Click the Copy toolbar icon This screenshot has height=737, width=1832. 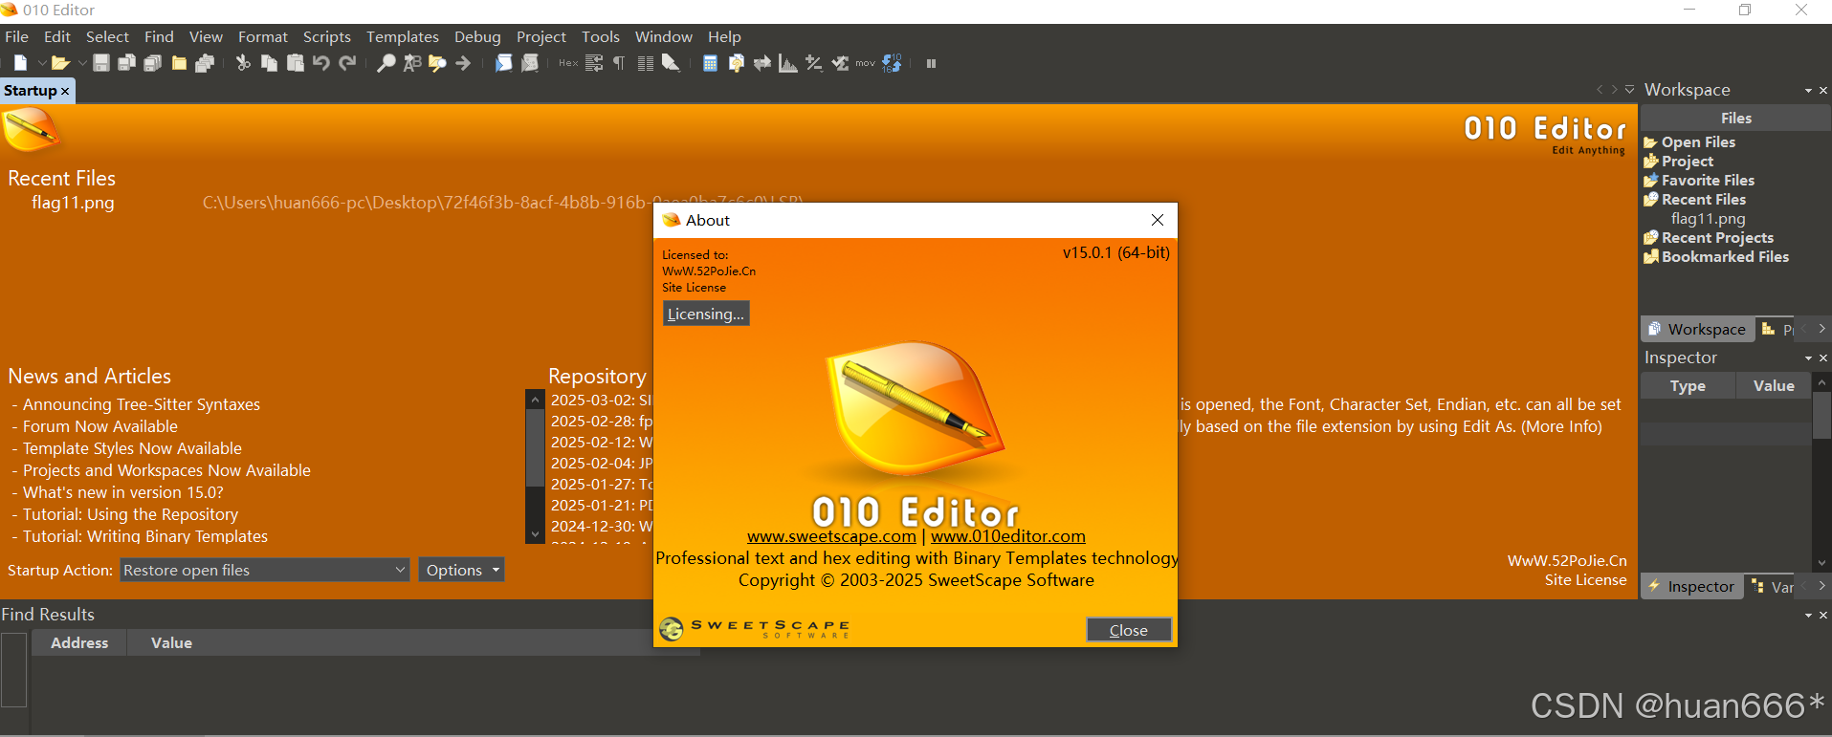(x=269, y=63)
